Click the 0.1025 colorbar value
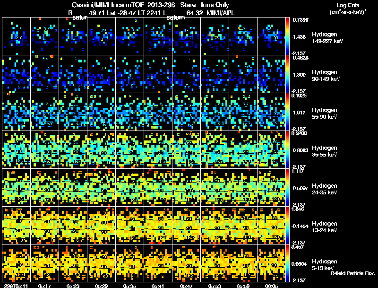The width and height of the screenshot is (378, 288). [299, 96]
